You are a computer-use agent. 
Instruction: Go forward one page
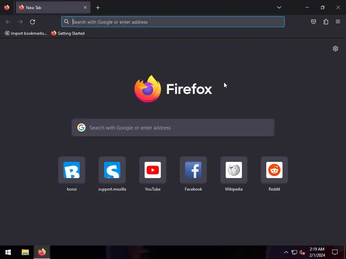pyautogui.click(x=20, y=22)
